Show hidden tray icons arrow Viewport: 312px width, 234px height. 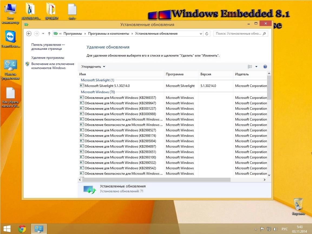click(x=256, y=229)
